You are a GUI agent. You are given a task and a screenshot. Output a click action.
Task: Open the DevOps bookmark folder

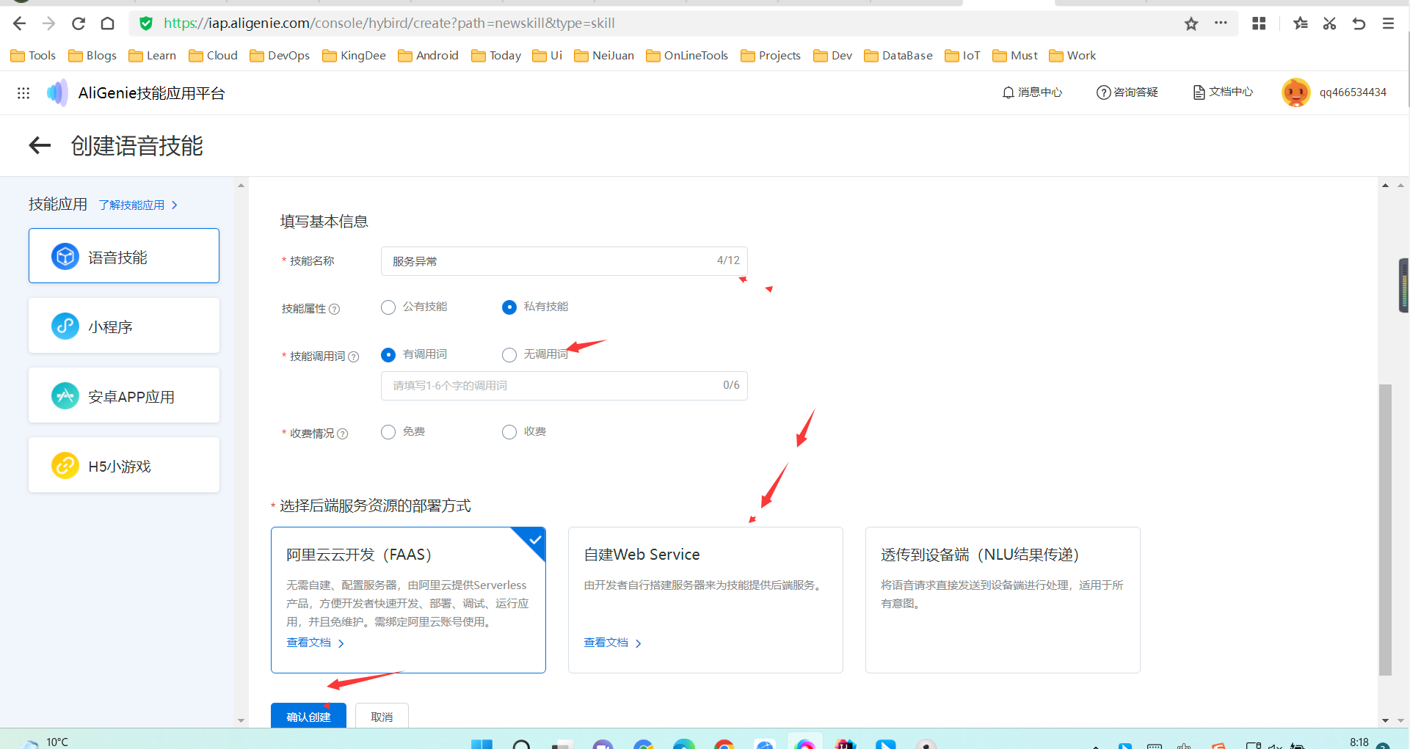tap(280, 56)
